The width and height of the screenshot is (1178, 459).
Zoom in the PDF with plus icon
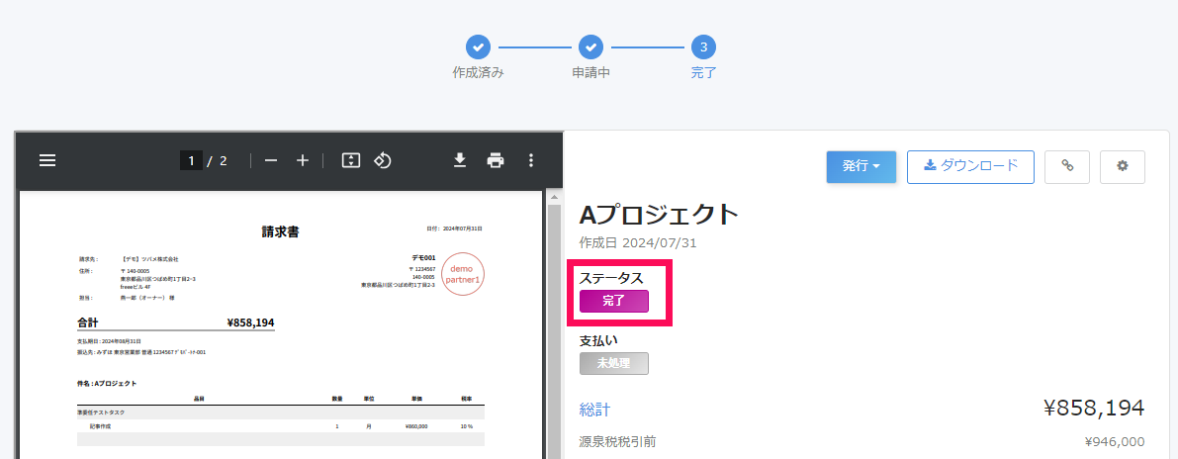[x=303, y=160]
